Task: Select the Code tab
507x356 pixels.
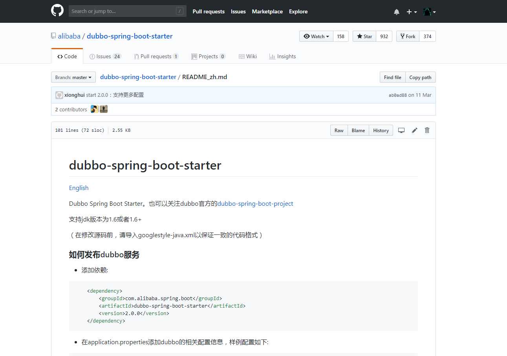Action: click(x=67, y=56)
